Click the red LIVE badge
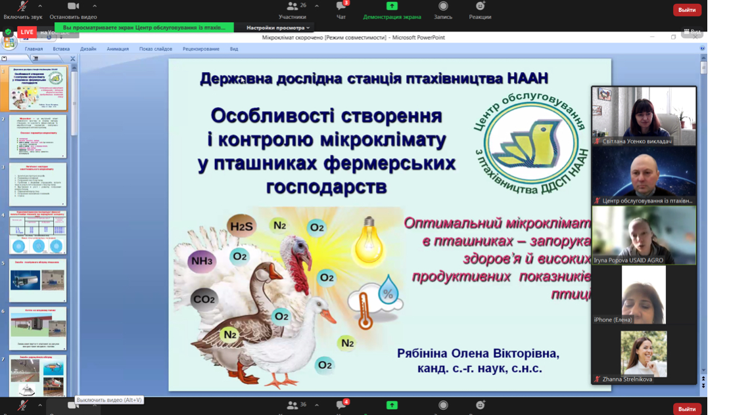This screenshot has height=415, width=729. coord(27,32)
